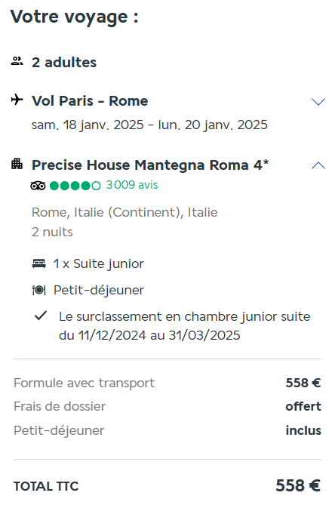
Task: Click the Vol Paris - Rome heading
Action: pos(90,101)
